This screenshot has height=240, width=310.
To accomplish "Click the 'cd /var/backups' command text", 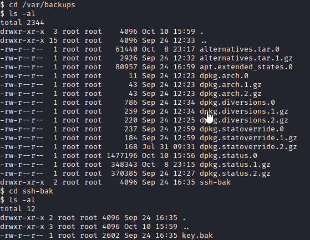I will click(42, 5).
